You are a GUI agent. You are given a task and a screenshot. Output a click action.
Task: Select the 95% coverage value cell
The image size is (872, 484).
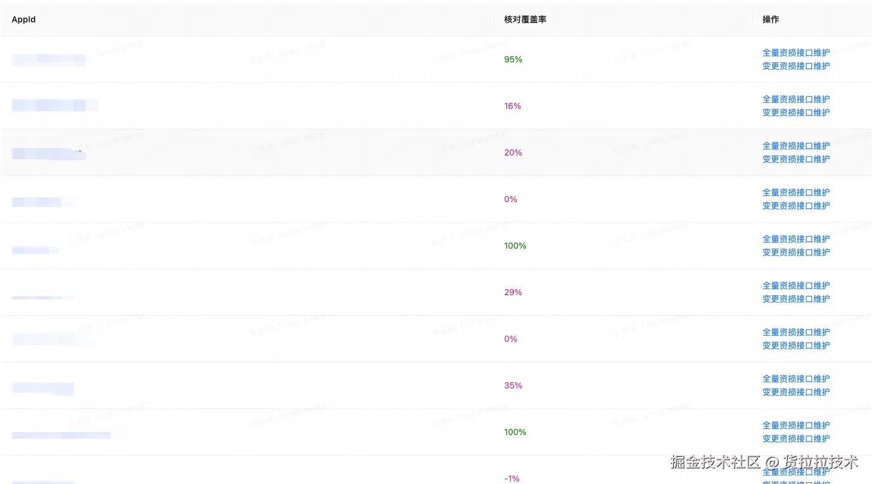(x=513, y=59)
